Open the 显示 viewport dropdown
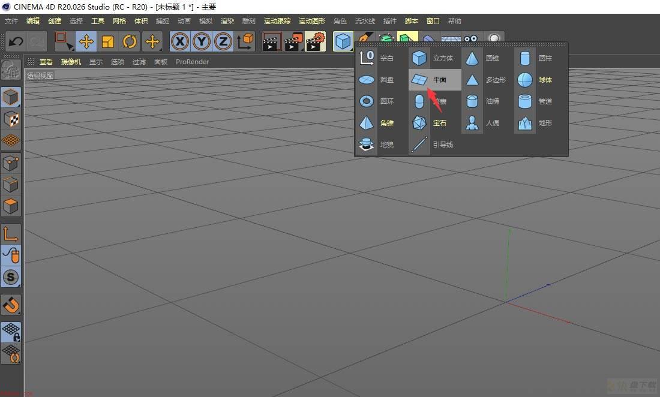This screenshot has width=660, height=397. [x=95, y=62]
